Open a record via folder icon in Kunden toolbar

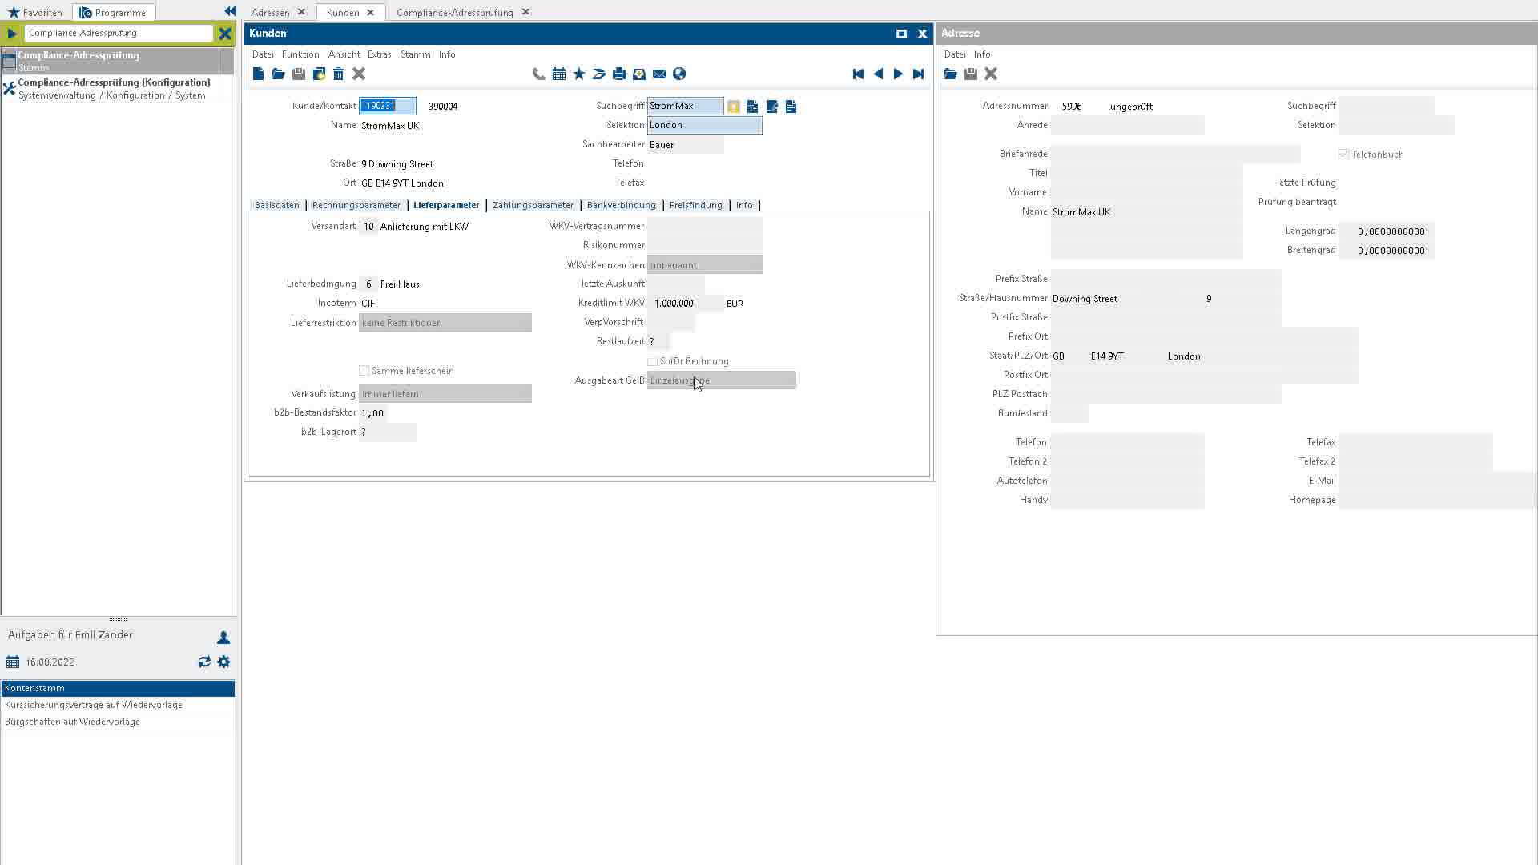278,74
